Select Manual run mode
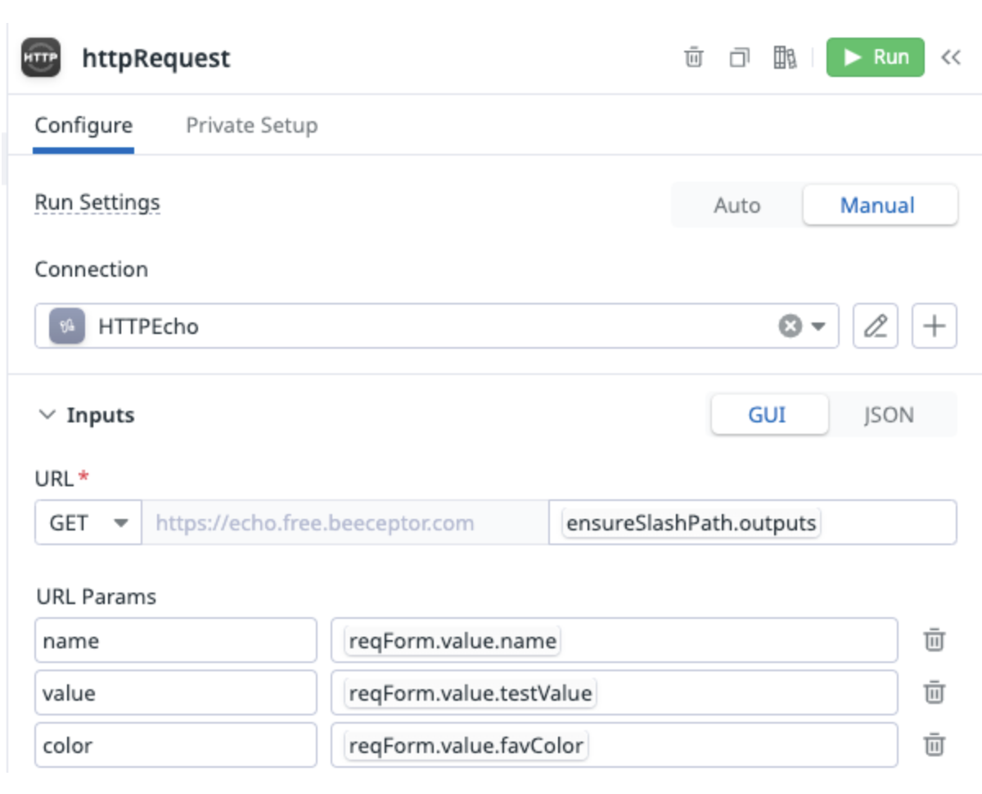The width and height of the screenshot is (982, 794). click(x=878, y=205)
